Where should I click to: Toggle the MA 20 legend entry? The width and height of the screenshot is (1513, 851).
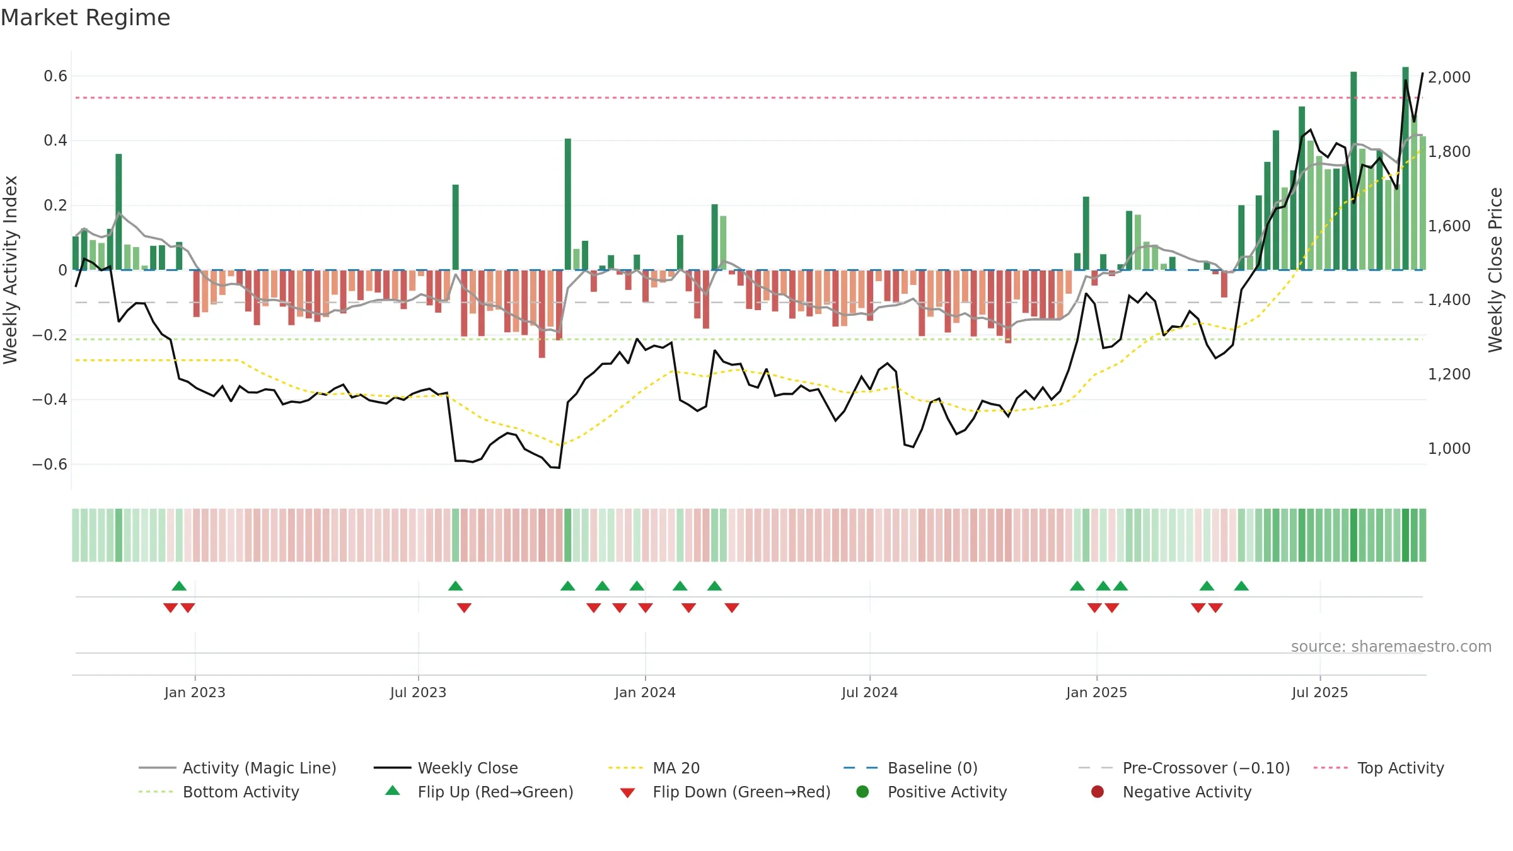(x=654, y=768)
